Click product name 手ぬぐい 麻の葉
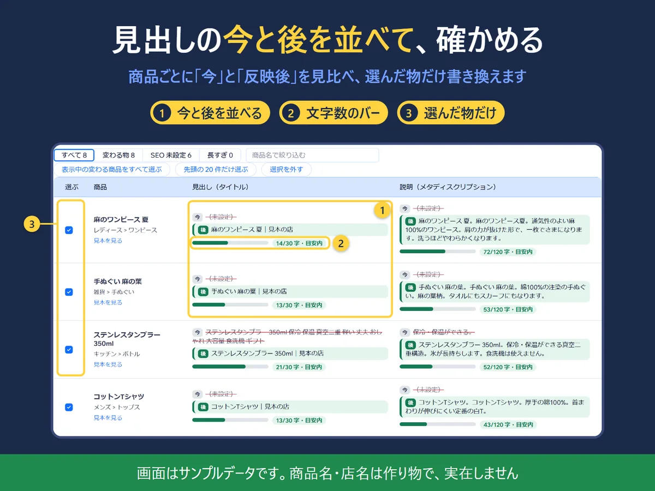This screenshot has height=491, width=655. pos(117,282)
